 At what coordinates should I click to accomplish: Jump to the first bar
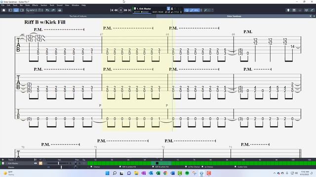[112, 10]
